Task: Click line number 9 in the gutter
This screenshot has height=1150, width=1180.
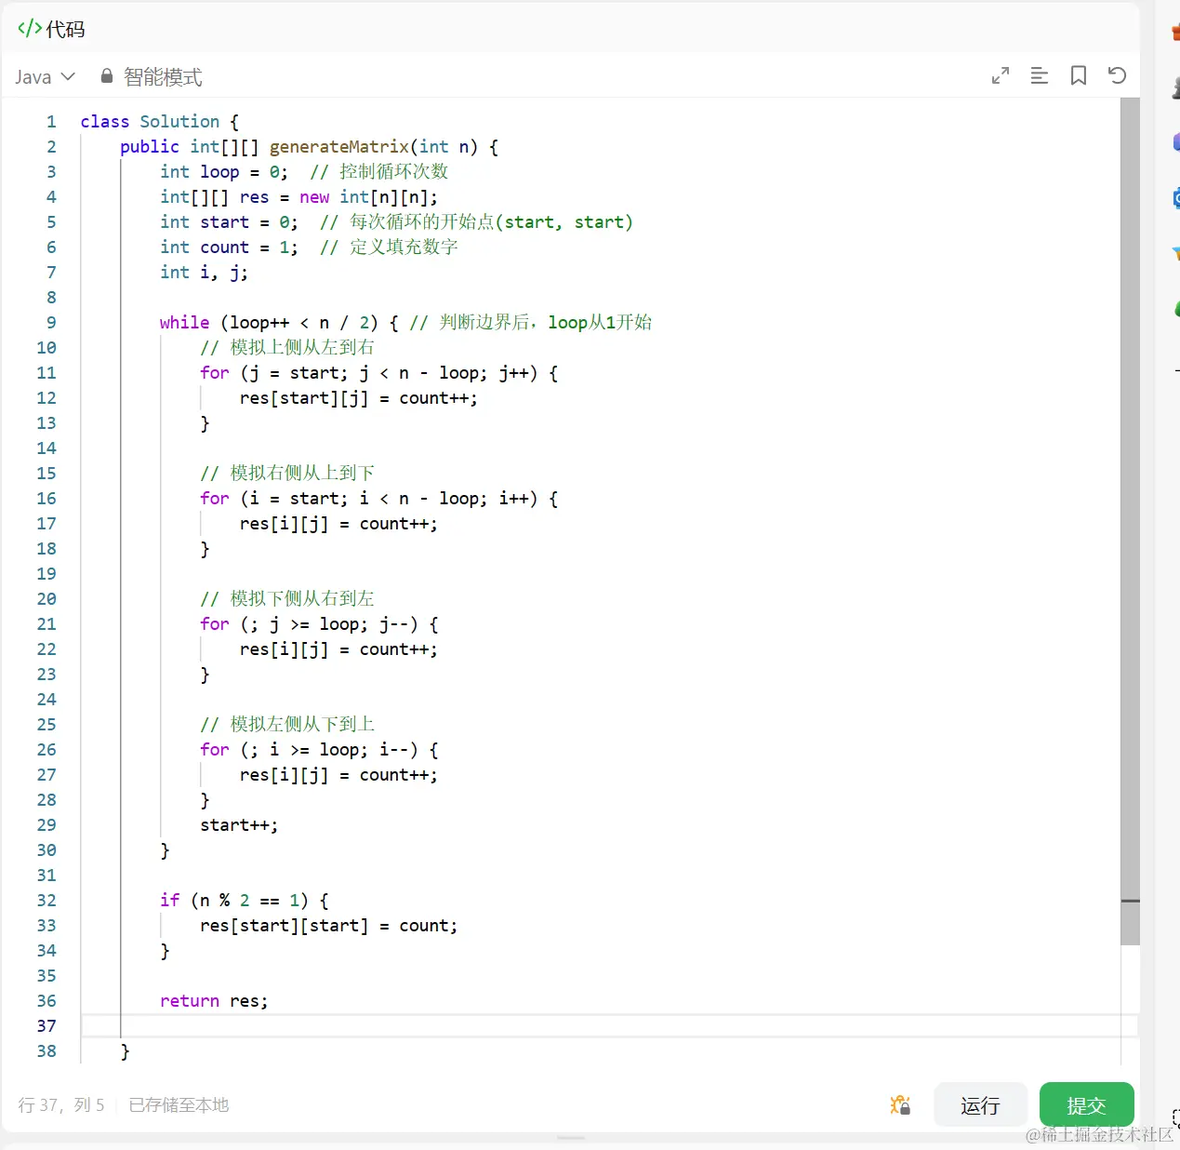Action: (51, 322)
